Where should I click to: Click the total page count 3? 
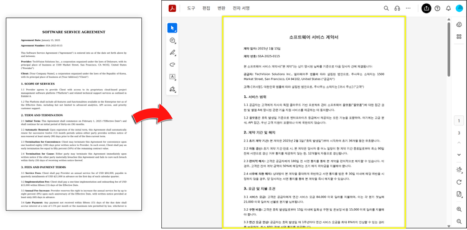pos(459,133)
